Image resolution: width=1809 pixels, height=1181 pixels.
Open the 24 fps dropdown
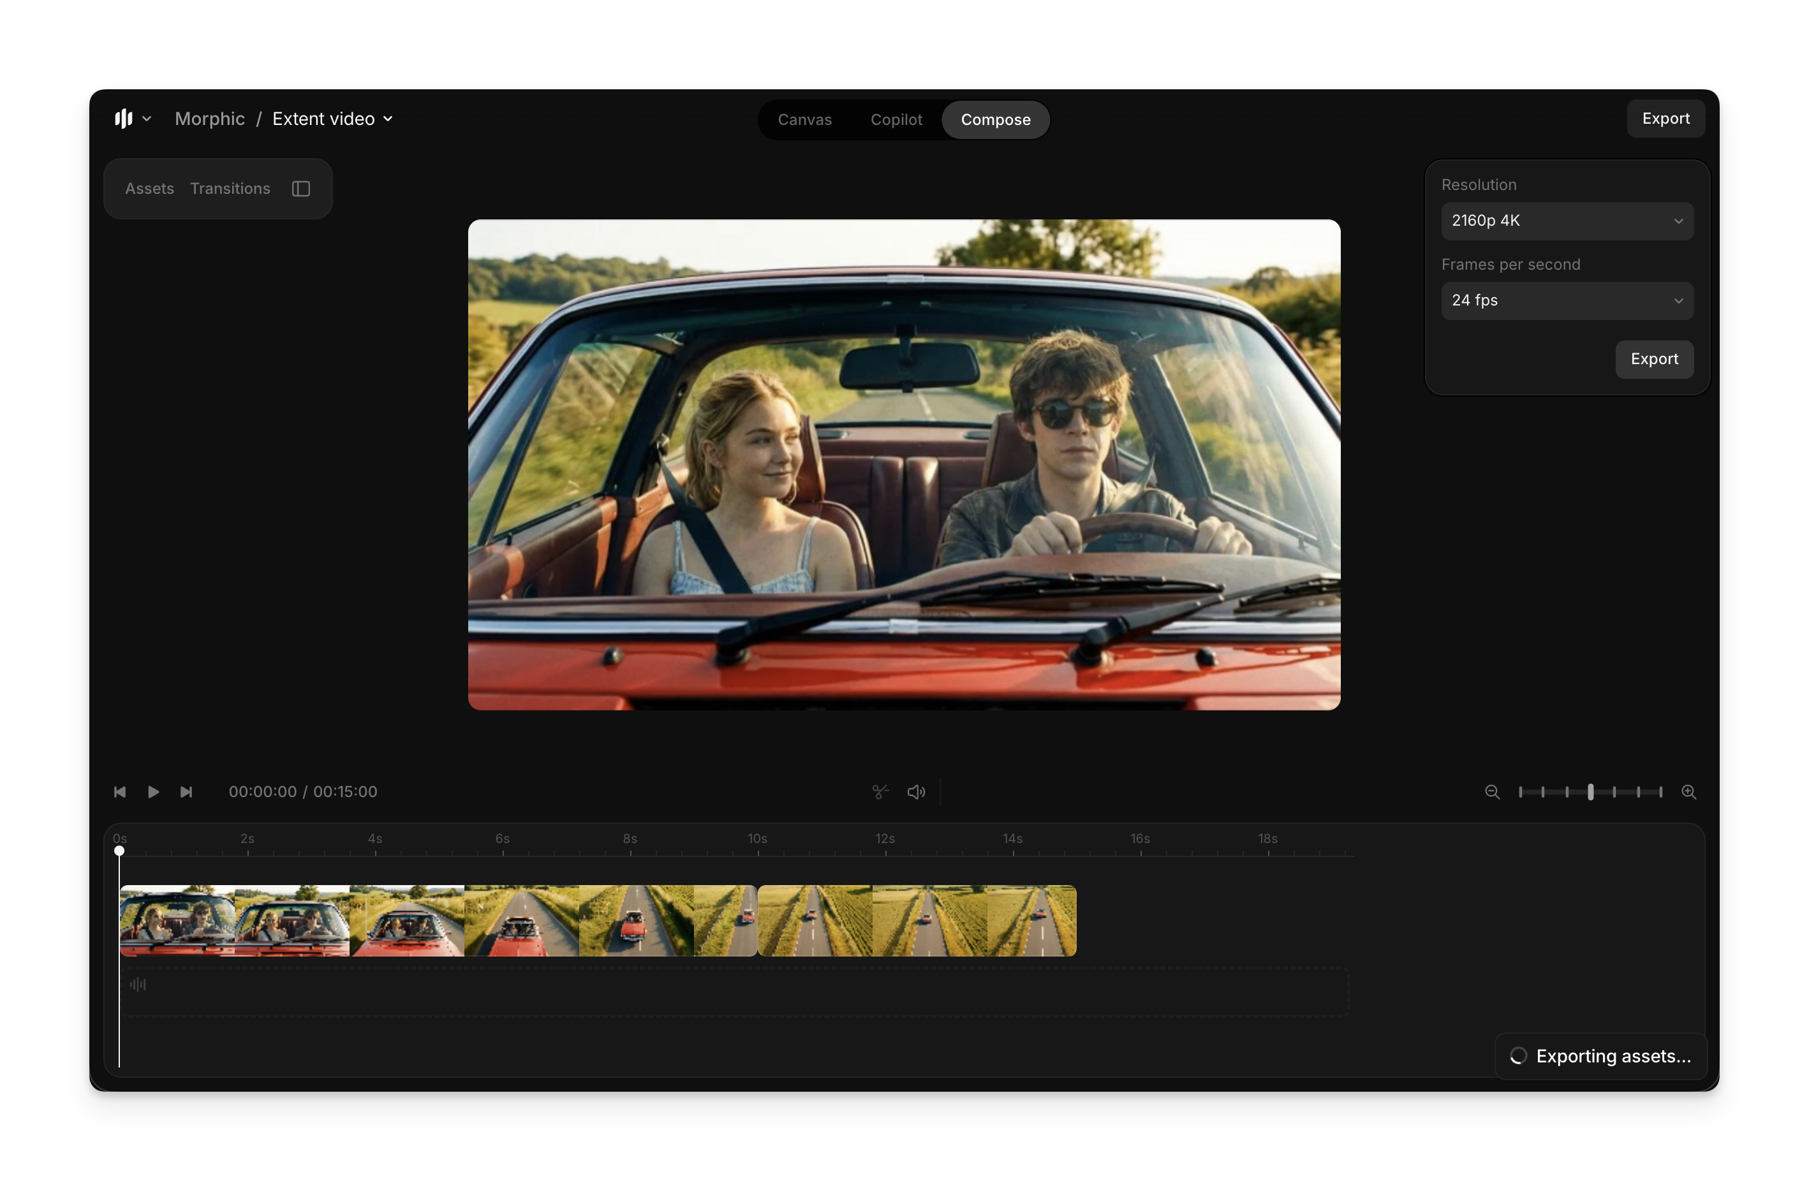pos(1567,301)
